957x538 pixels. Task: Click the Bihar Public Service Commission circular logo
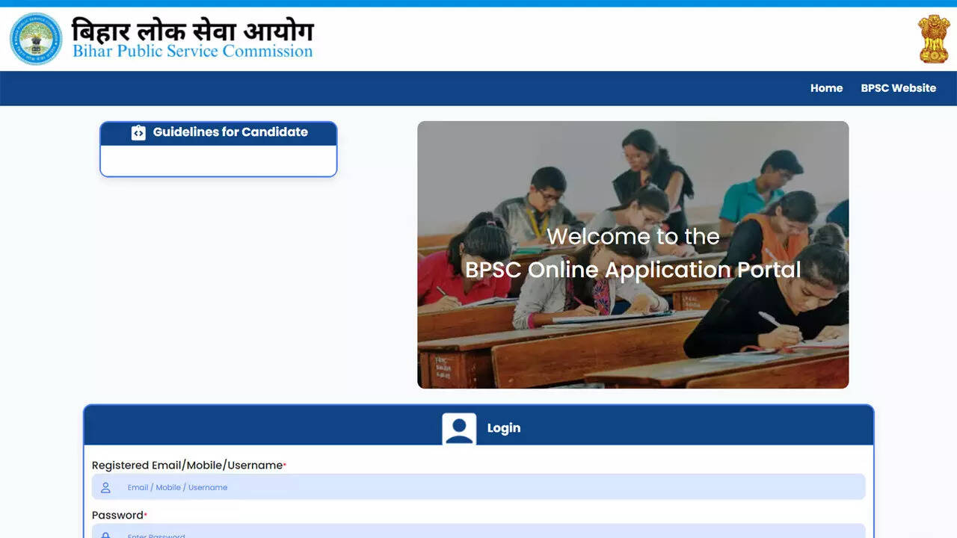coord(36,39)
